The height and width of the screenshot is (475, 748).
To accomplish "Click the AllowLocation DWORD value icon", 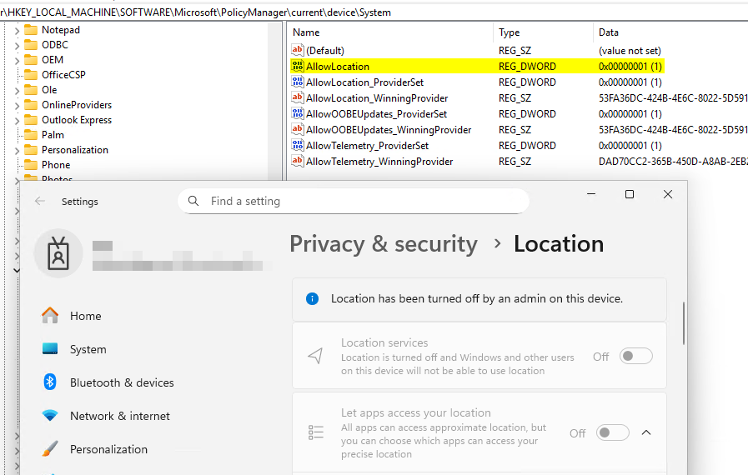I will (x=298, y=66).
